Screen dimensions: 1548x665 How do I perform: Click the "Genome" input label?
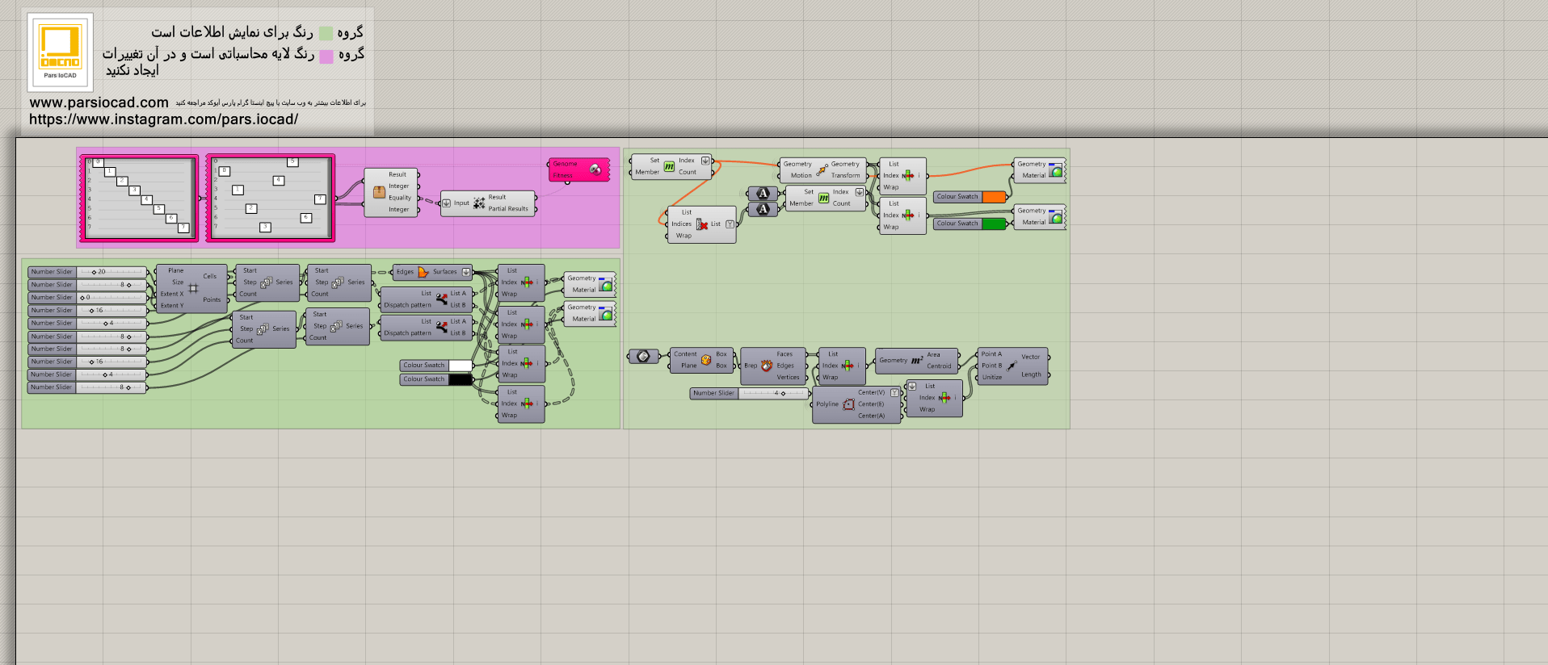565,164
